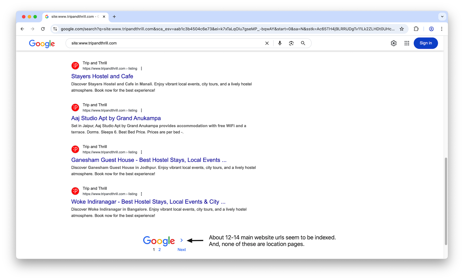The height and width of the screenshot is (280, 464).
Task: Close the site:www.tripandthrill.com tab
Action: point(104,17)
